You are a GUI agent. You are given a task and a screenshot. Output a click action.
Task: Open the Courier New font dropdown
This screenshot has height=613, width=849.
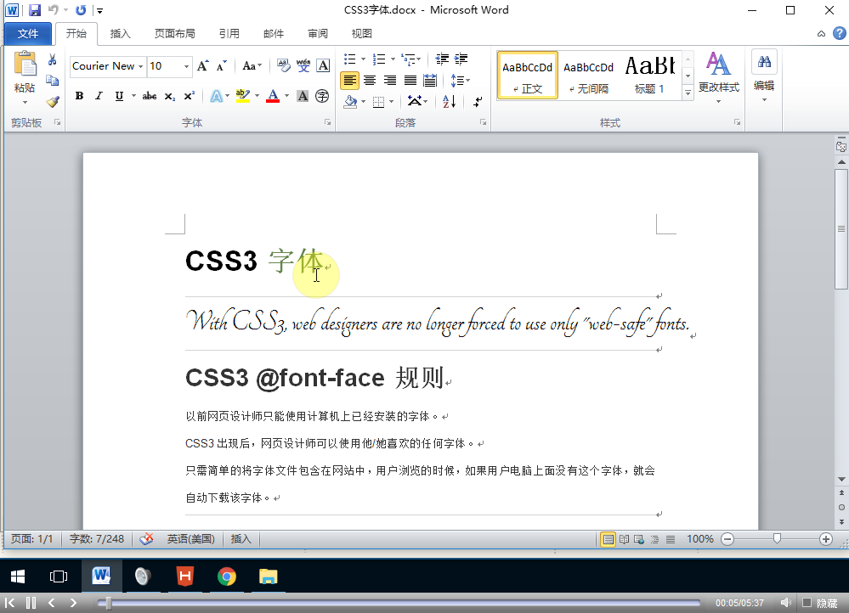[x=141, y=66]
